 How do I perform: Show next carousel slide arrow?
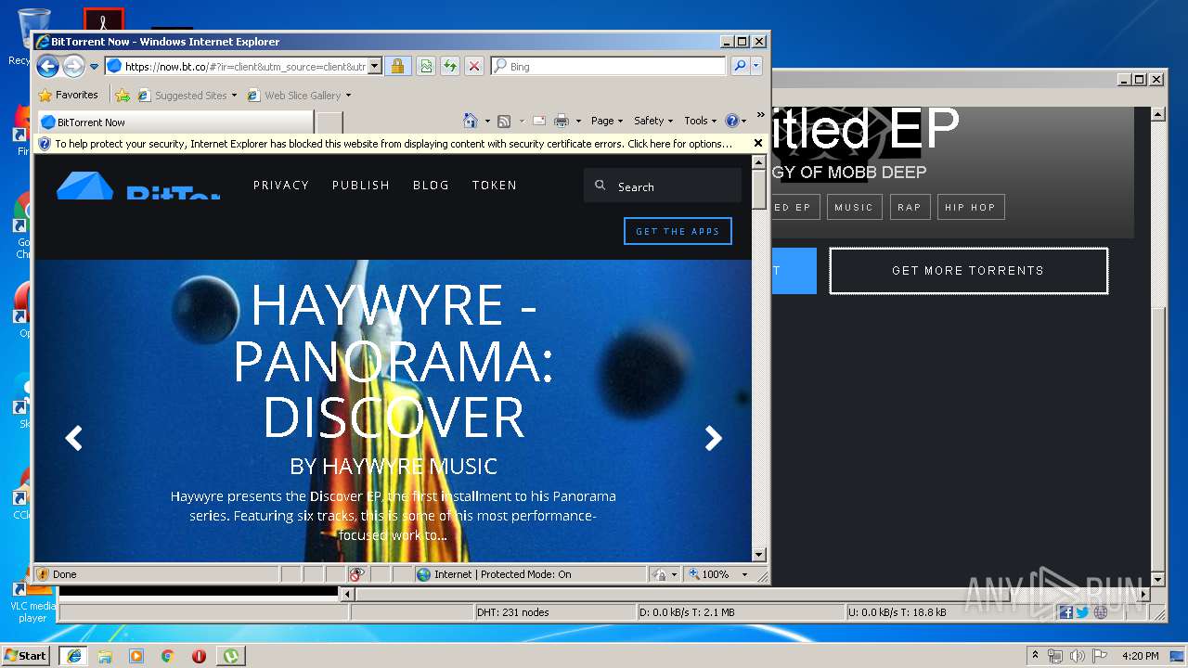tap(713, 438)
